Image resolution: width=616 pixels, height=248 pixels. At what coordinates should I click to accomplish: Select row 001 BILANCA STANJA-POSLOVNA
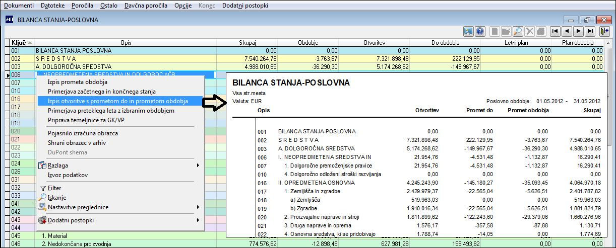(307, 51)
